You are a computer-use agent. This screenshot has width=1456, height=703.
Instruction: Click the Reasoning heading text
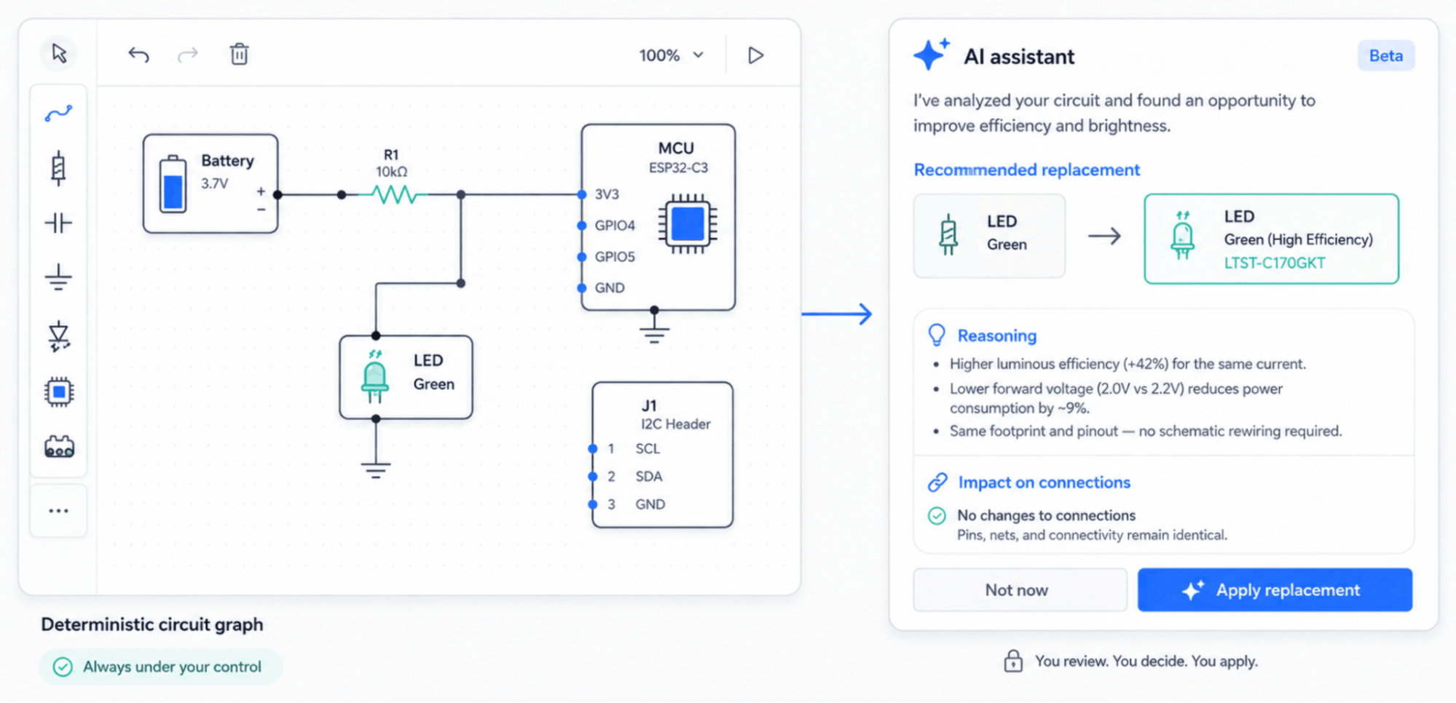(x=996, y=335)
